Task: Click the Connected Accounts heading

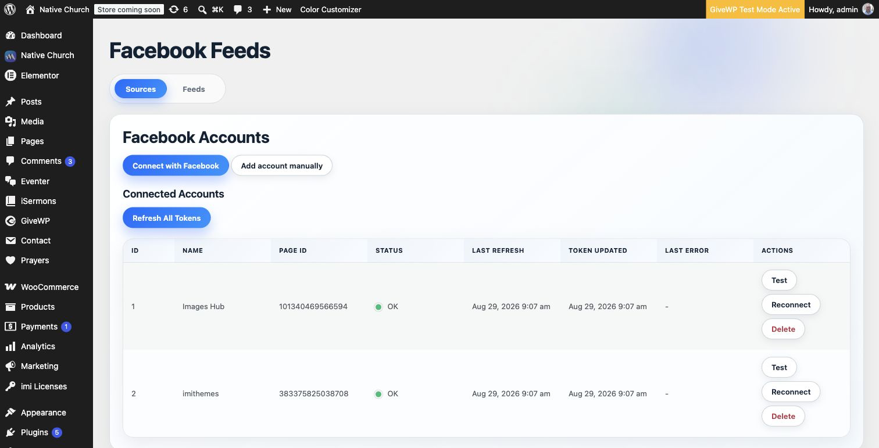Action: (173, 194)
